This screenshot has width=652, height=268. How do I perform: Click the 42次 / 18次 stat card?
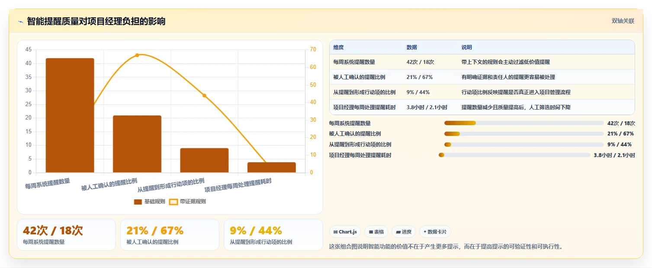66,235
